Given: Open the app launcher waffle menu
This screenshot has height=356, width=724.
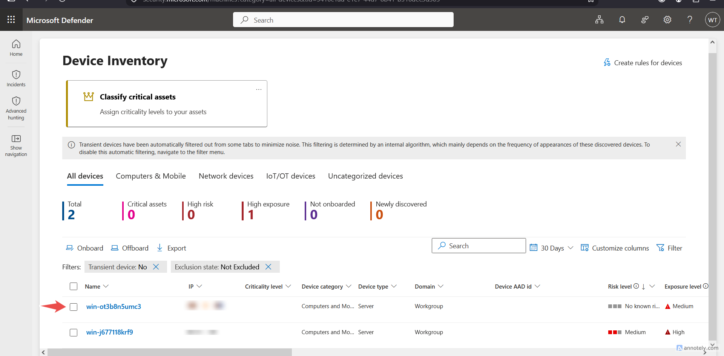Looking at the screenshot, I should coord(11,20).
